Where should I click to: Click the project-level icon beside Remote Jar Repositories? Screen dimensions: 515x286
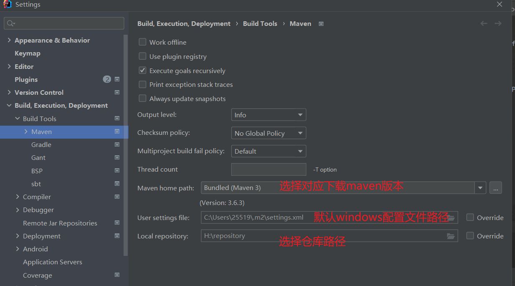[117, 223]
